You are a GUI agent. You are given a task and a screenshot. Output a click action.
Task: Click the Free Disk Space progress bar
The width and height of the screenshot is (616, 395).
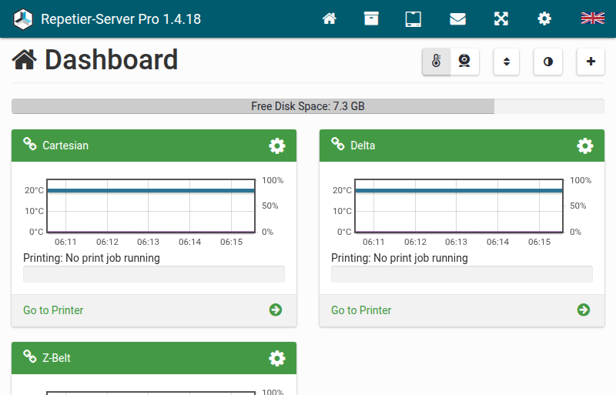coord(308,106)
